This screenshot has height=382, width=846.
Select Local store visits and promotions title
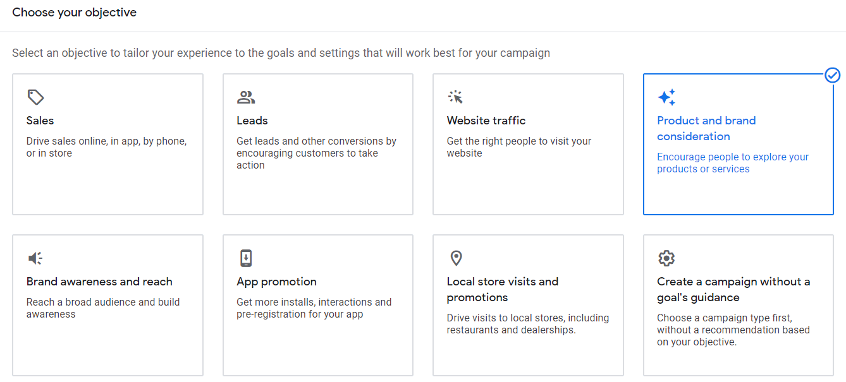click(x=502, y=289)
